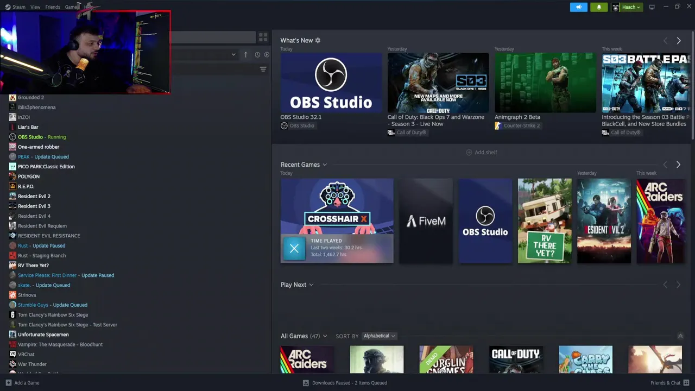695x391 pixels.
Task: Click the Strinova game icon
Action: tap(12, 295)
